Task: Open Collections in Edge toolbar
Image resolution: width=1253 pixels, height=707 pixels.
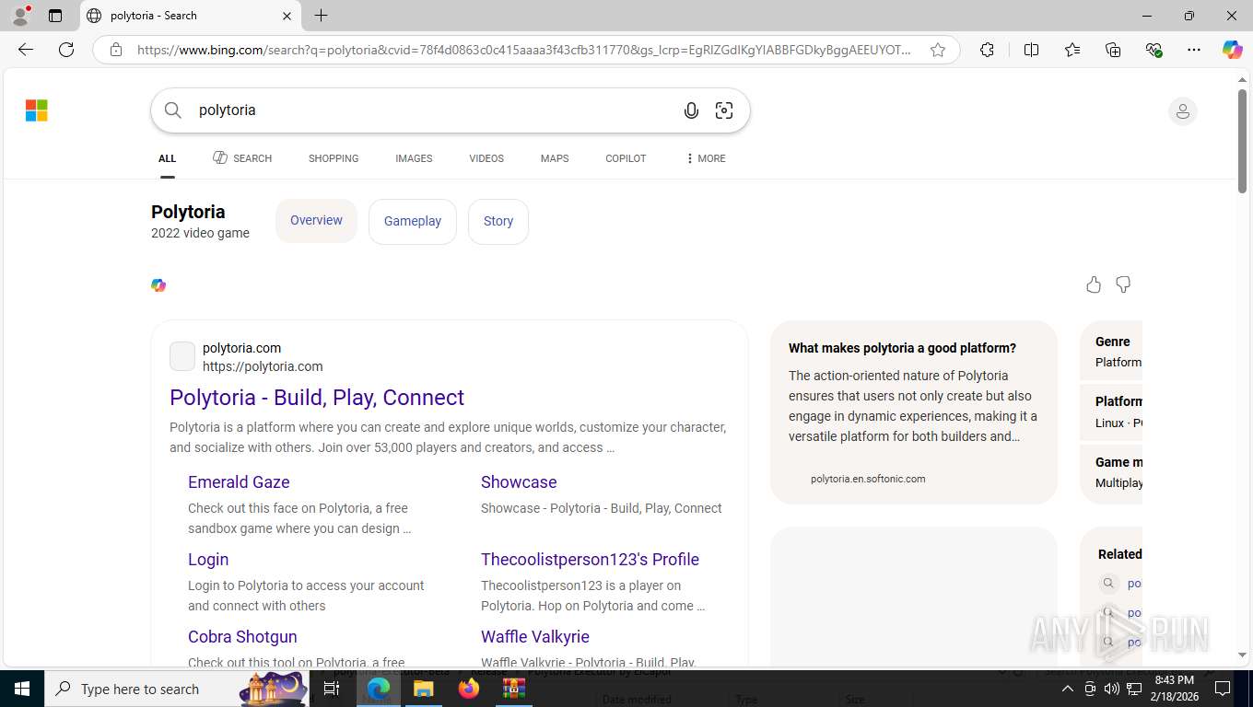Action: (x=1113, y=50)
